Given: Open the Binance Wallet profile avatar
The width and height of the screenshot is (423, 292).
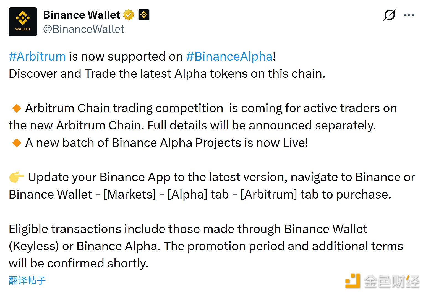Looking at the screenshot, I should pos(23,22).
